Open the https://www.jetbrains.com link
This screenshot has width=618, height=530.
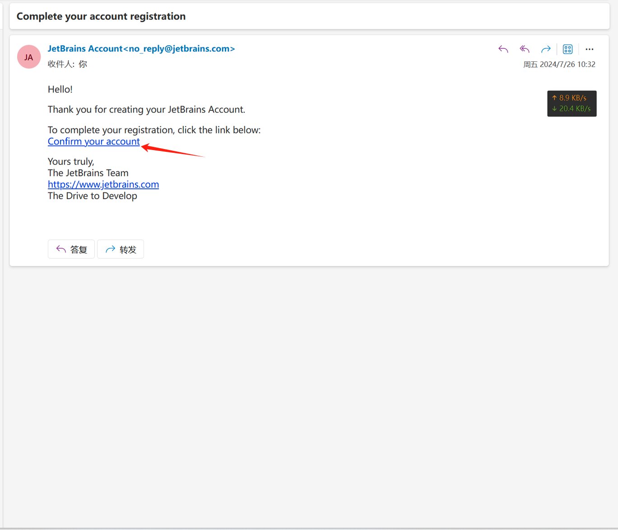103,184
